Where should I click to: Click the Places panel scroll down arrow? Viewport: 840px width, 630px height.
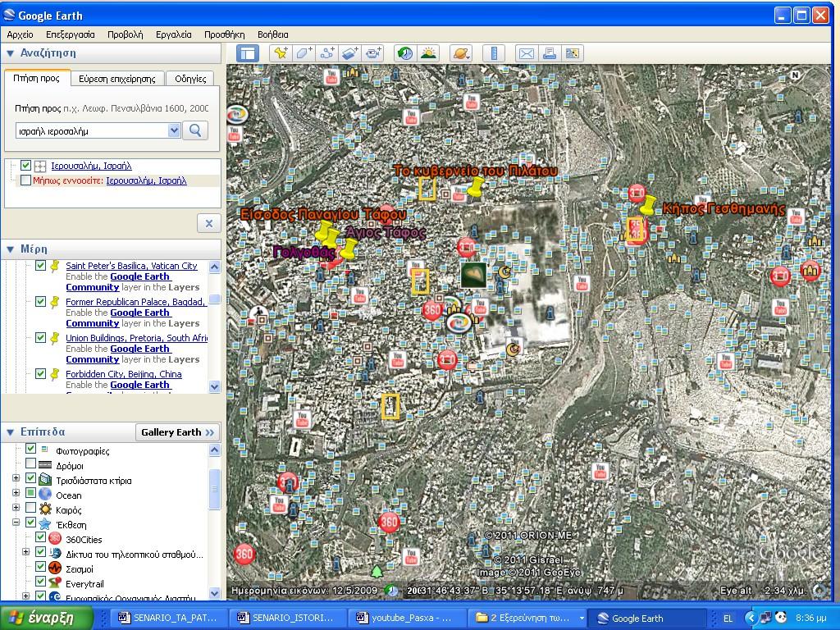tap(214, 386)
